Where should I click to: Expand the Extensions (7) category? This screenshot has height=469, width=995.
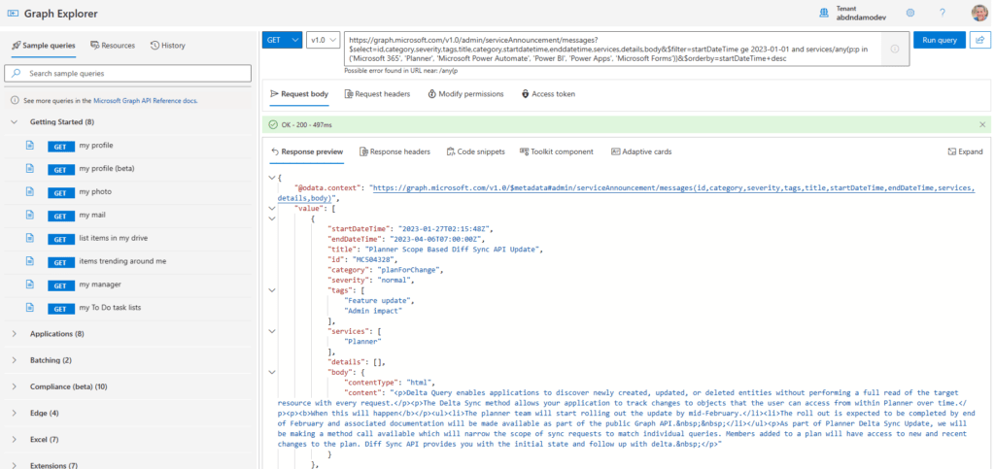pos(14,465)
